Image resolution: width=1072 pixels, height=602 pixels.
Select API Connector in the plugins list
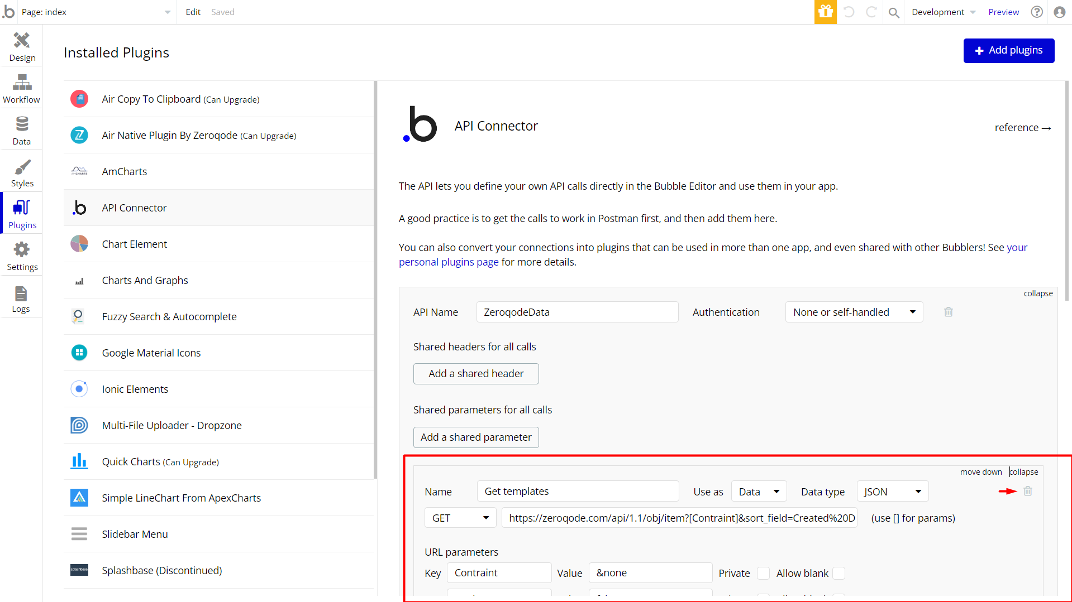pyautogui.click(x=218, y=208)
